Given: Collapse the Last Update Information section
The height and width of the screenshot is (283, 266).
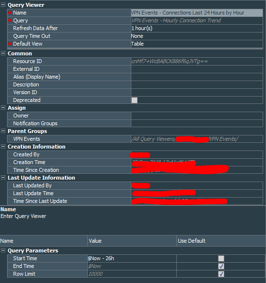Looking at the screenshot, I should (3, 178).
